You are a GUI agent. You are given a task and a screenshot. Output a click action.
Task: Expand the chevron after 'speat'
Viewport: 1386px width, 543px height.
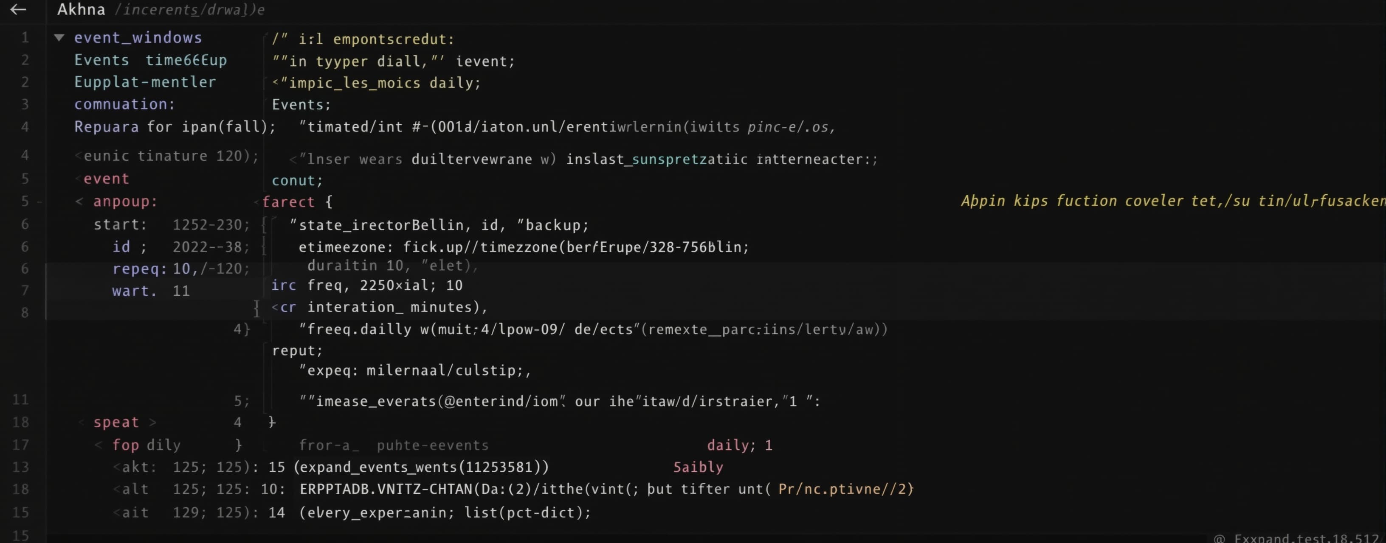[153, 423]
